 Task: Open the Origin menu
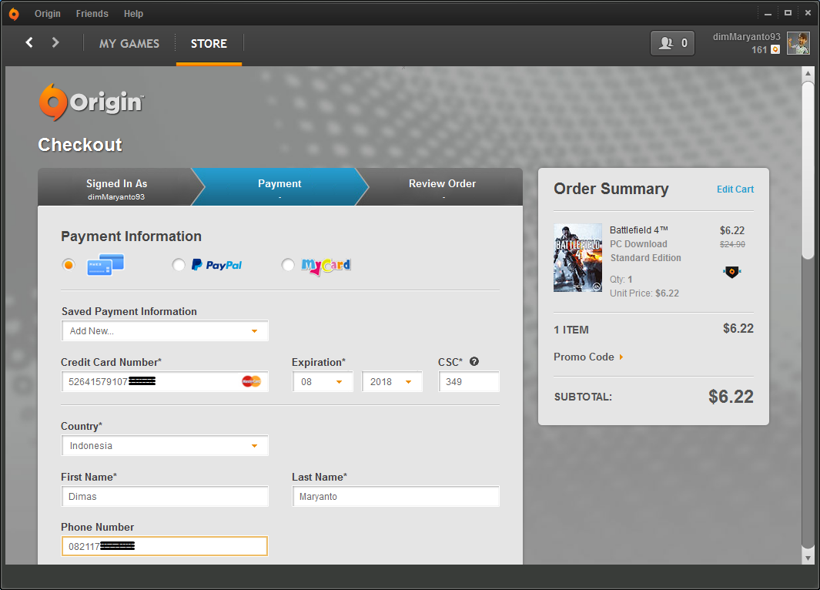(x=48, y=14)
